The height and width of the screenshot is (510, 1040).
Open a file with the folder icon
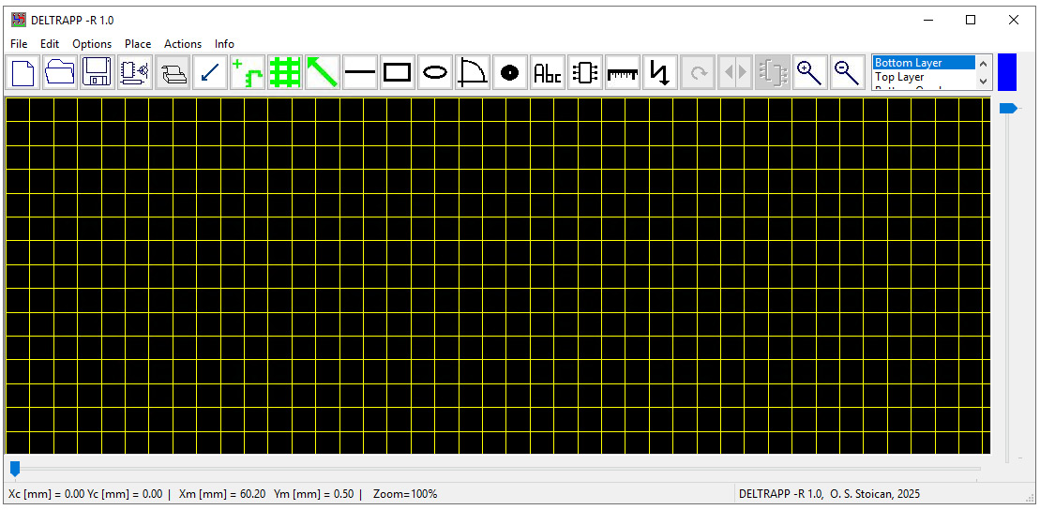[60, 72]
